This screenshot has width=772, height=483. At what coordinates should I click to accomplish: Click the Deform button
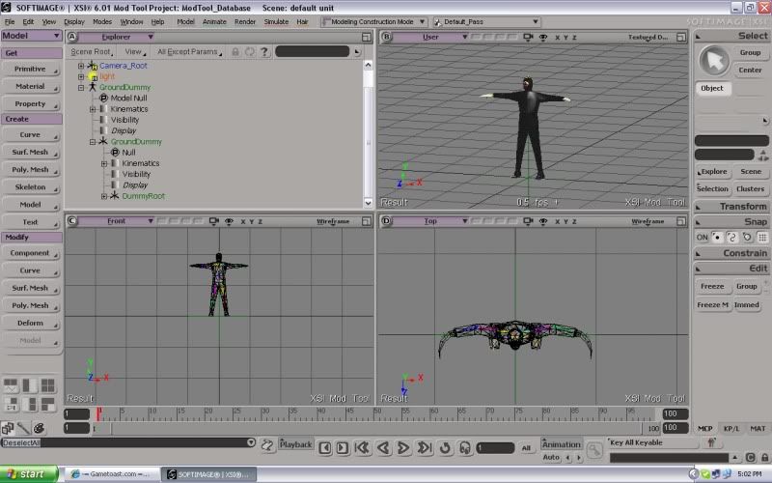[x=31, y=324]
